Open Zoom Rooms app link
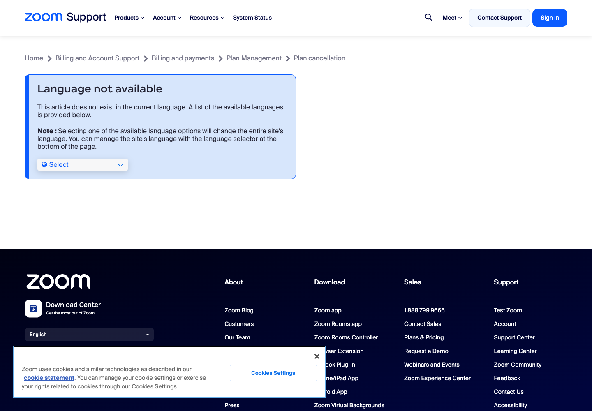The image size is (592, 411). (338, 324)
